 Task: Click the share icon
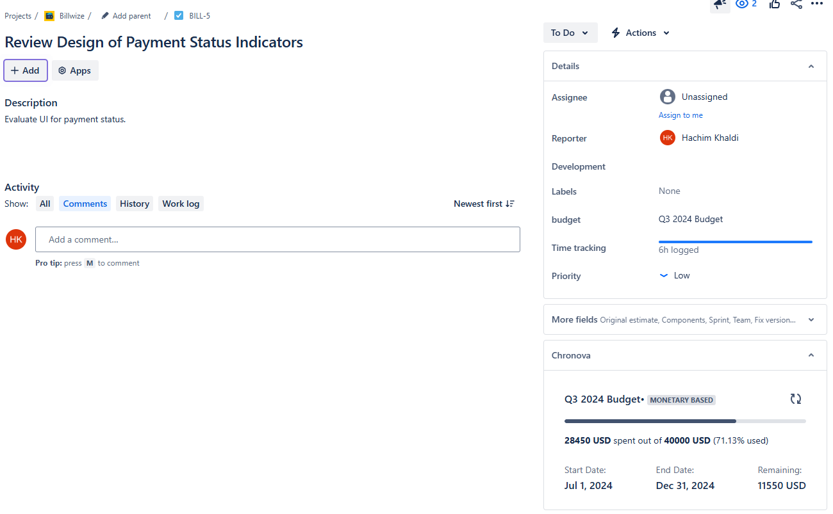pyautogui.click(x=796, y=4)
